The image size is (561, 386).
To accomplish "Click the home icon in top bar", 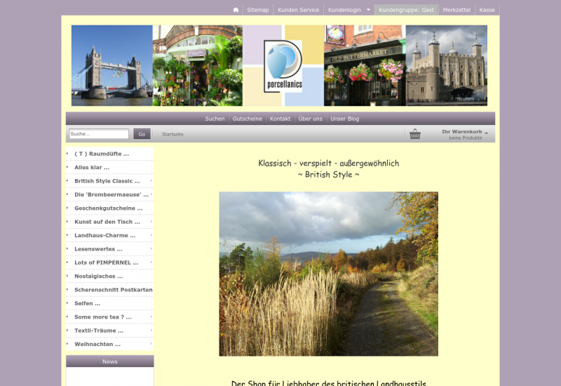I will (236, 10).
